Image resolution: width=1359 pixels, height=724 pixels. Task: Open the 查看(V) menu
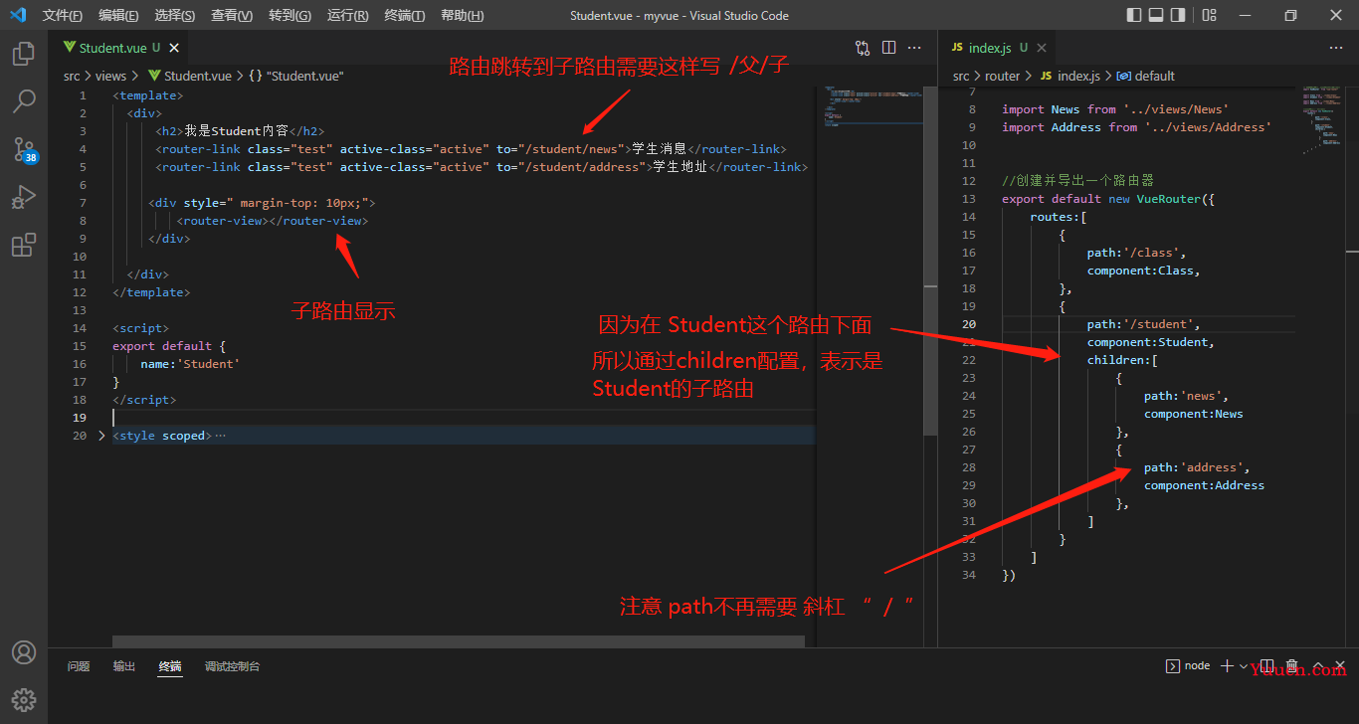click(x=232, y=15)
